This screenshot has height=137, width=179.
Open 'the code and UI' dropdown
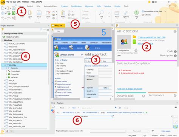69,112
